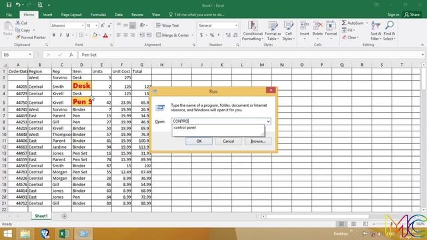Open the Borders icon in Font group
Image resolution: width=427 pixels, height=240 pixels.
[81, 35]
